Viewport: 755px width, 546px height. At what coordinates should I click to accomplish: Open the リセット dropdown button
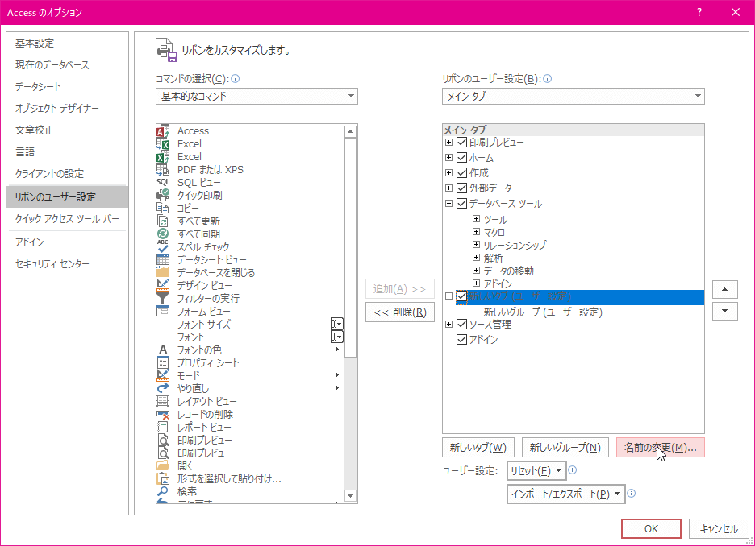coord(536,471)
